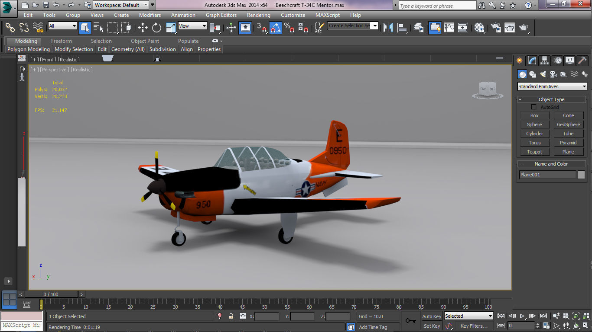Toggle the Keyboard Shortcut Override button

pyautogui.click(x=245, y=28)
